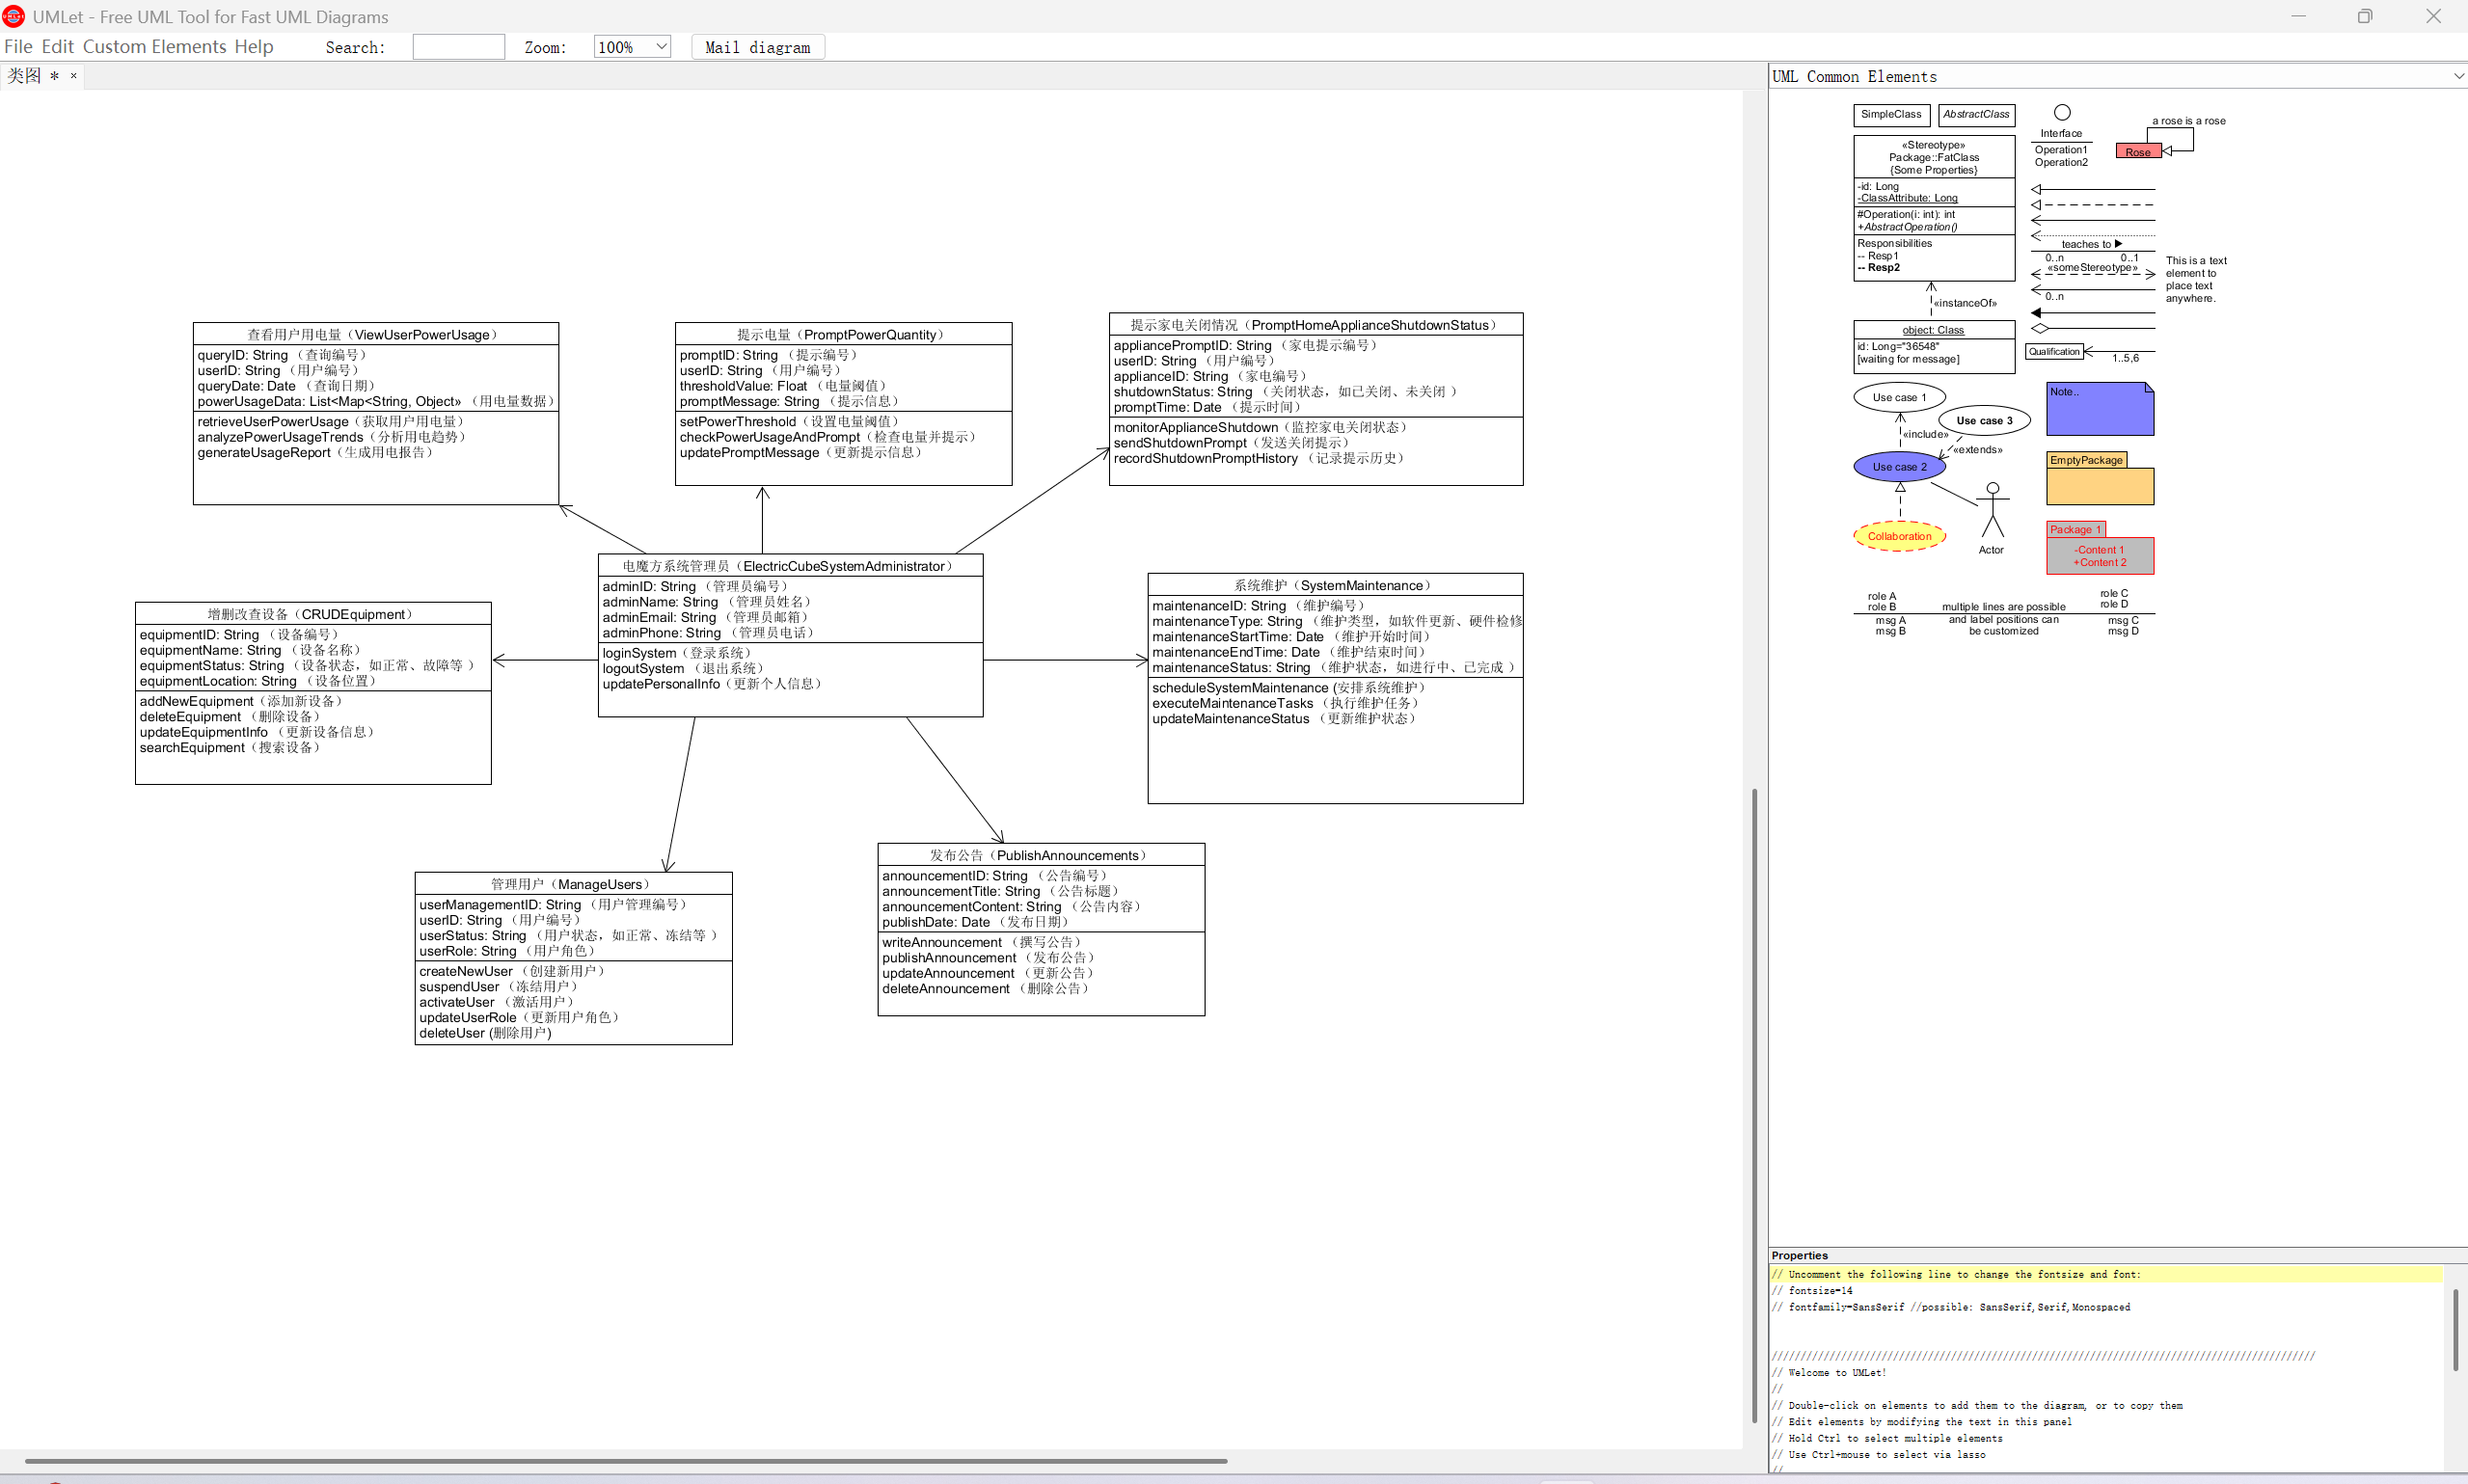Pick the orange EmptyPackage palette element
The image size is (2468, 1484).
2099,485
